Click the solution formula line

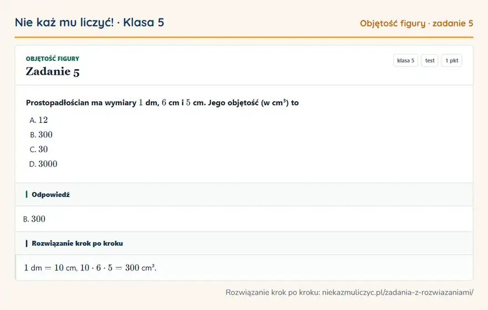[x=90, y=268]
